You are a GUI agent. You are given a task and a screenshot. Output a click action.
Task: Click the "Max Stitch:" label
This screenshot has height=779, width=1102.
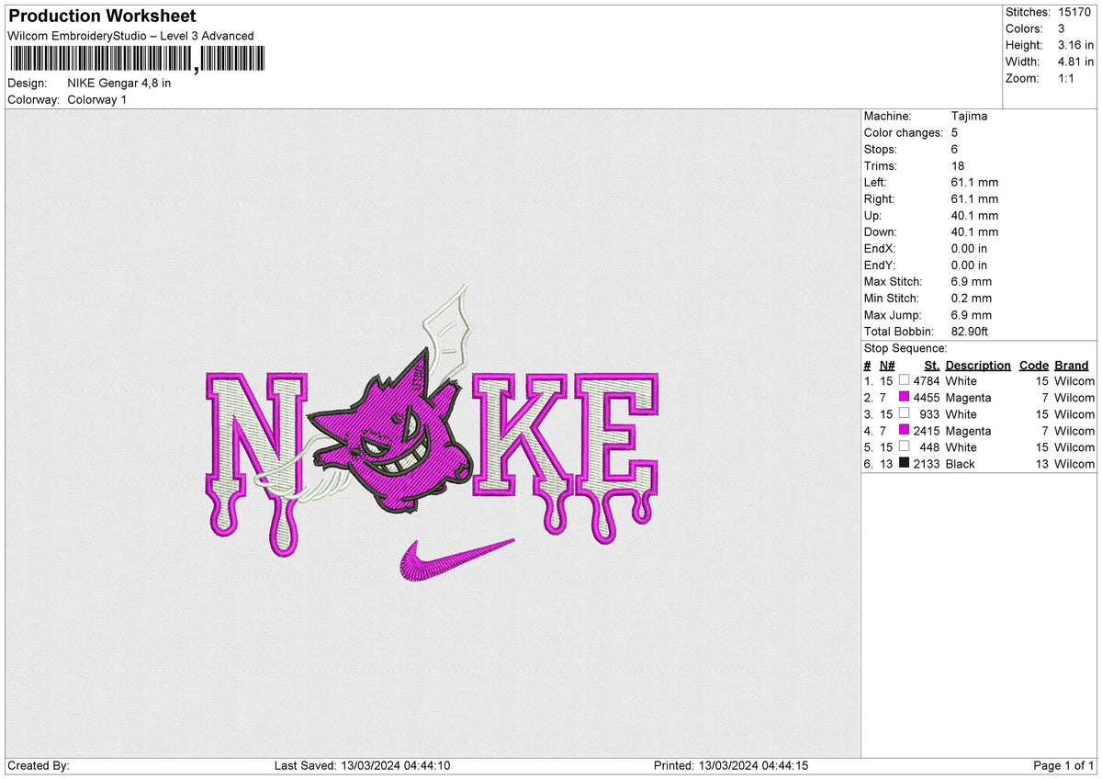[894, 282]
